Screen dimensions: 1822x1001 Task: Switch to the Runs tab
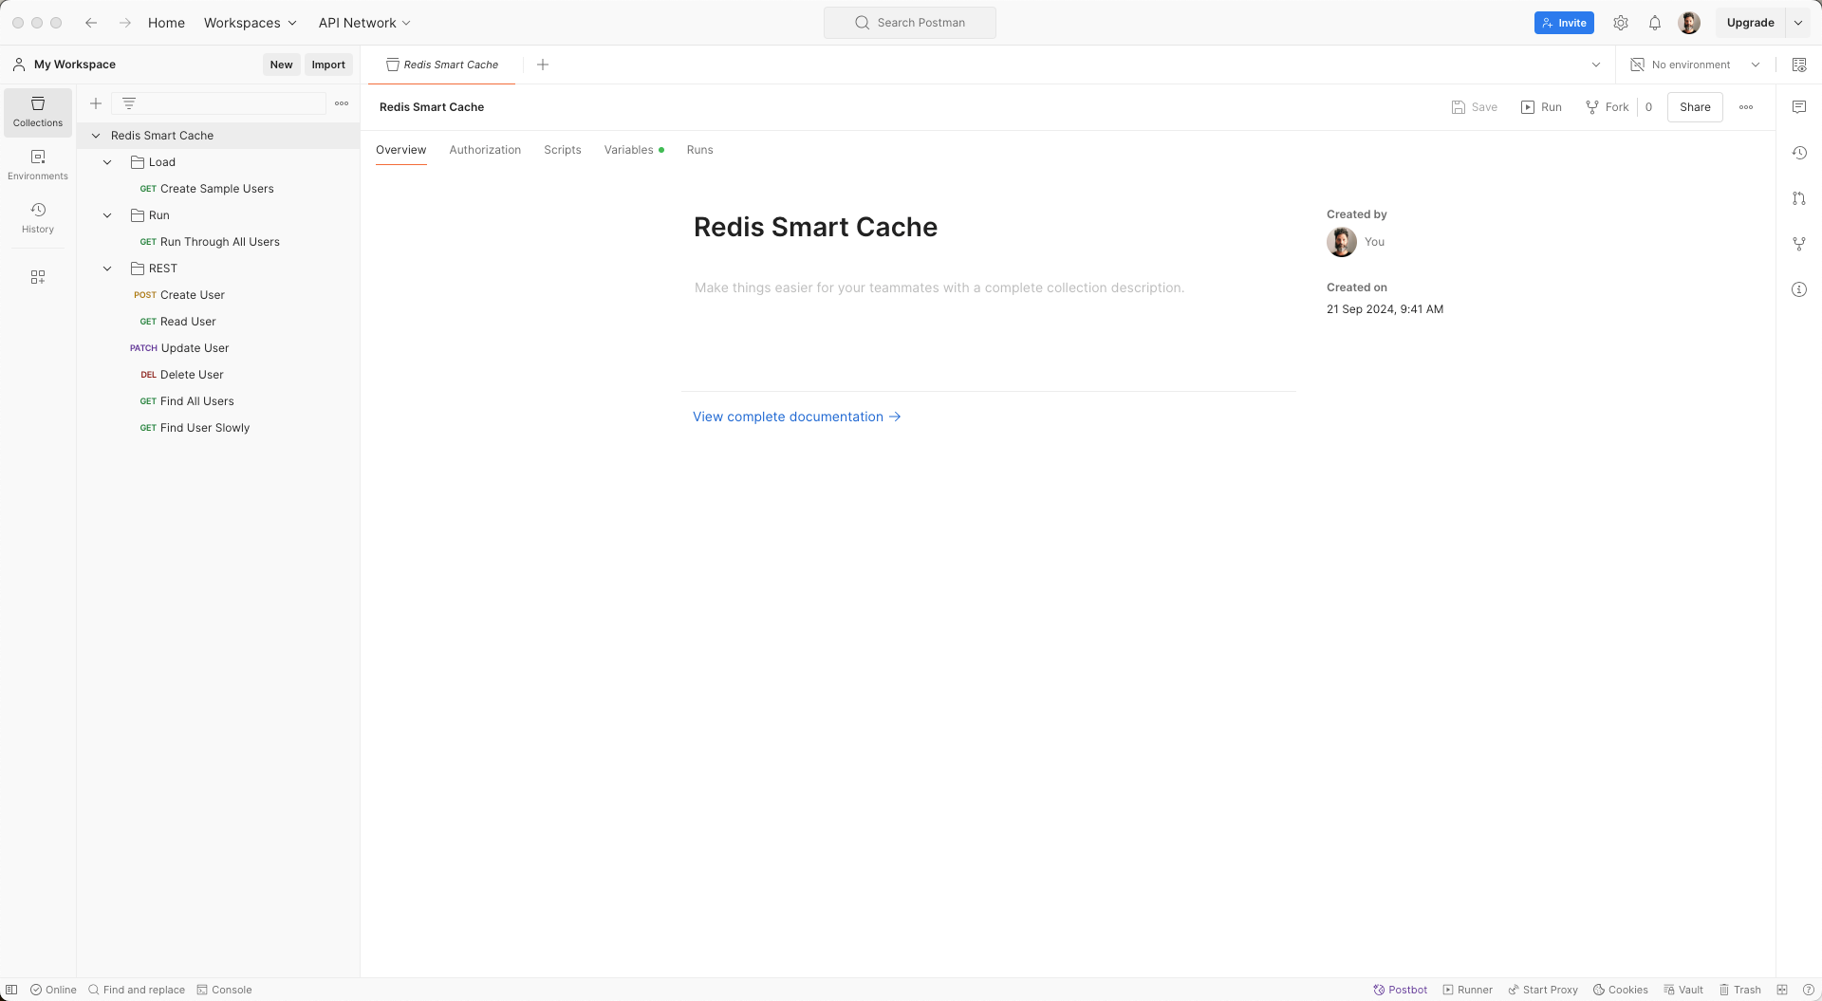click(699, 150)
